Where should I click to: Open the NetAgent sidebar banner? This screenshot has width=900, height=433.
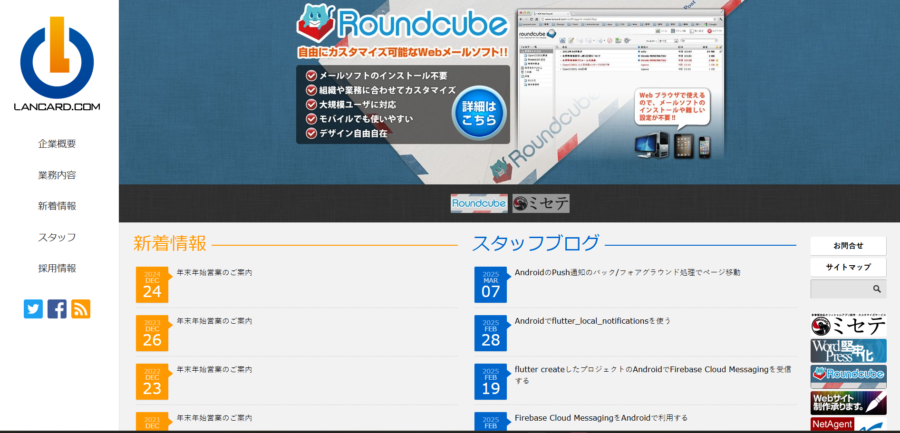click(849, 424)
